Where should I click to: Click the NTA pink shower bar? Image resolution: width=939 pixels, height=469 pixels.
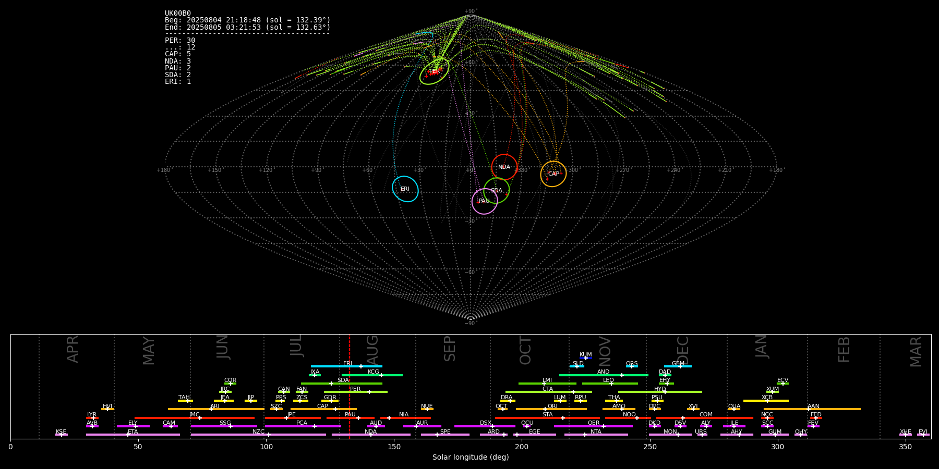596,435
